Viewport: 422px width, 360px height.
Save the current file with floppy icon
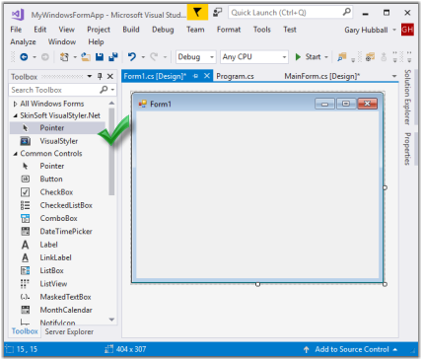pyautogui.click(x=100, y=57)
